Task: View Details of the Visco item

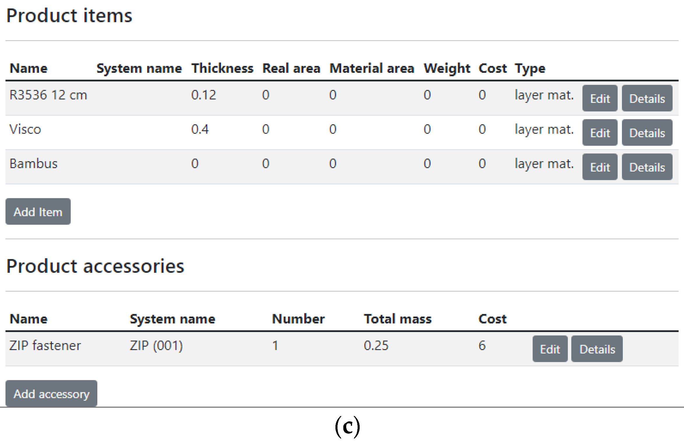Action: pos(647,133)
